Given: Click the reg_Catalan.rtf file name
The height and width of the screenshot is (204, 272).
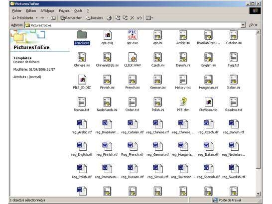Looking at the screenshot, I should [133, 132].
